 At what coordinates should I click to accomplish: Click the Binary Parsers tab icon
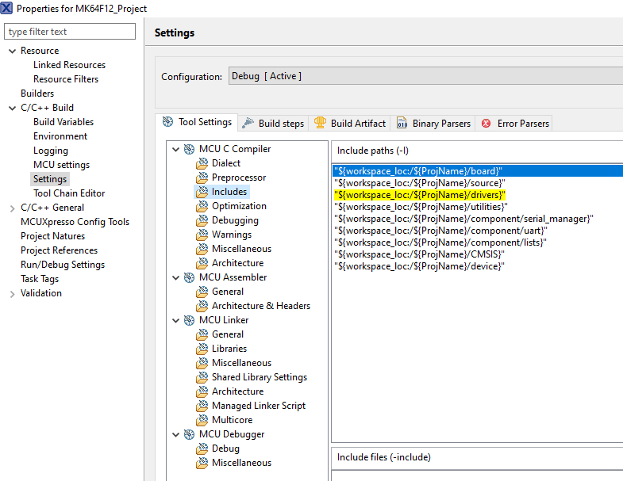click(x=402, y=123)
